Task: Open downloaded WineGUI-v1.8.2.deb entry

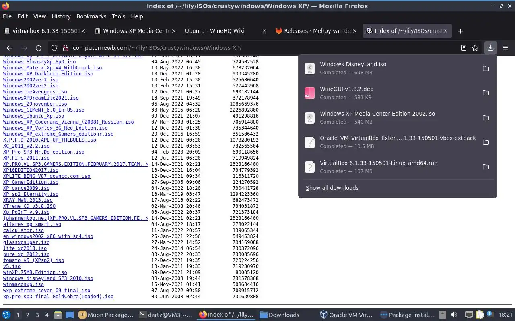Action: pyautogui.click(x=390, y=93)
